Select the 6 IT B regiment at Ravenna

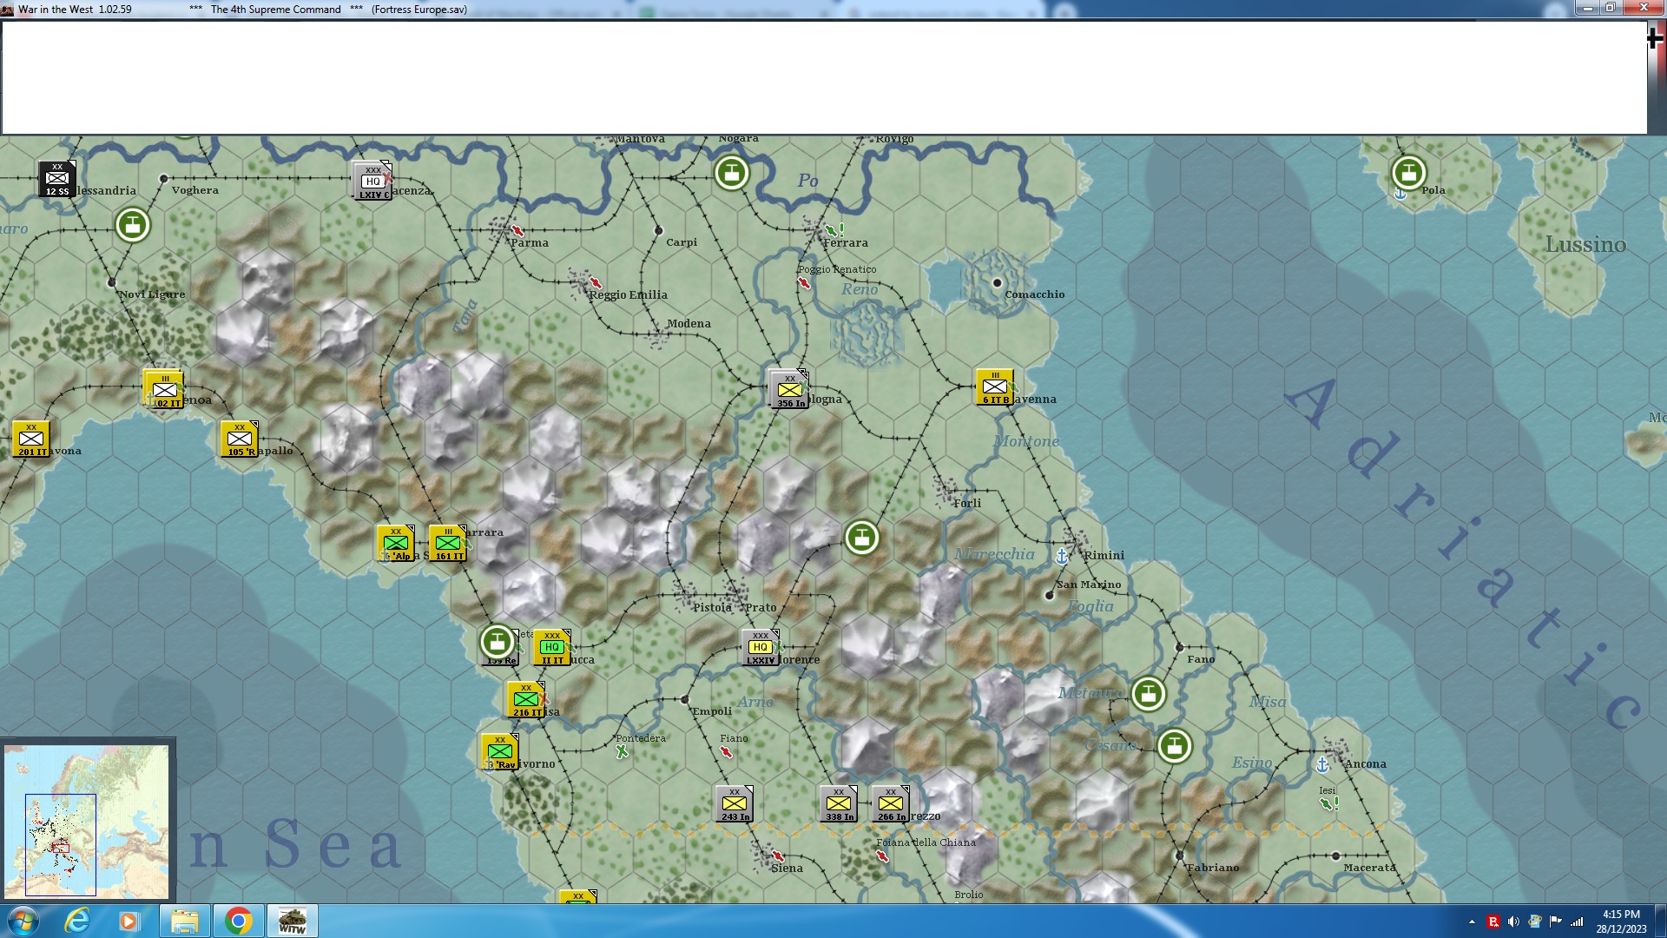[x=994, y=387]
